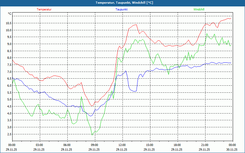The height and width of the screenshot is (153, 245).
Task: Select the 06:00 time axis label
Action: [x=67, y=145]
